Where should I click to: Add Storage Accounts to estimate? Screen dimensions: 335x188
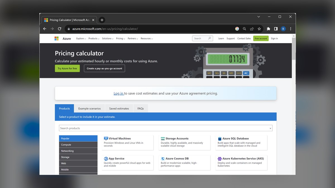tap(185, 142)
